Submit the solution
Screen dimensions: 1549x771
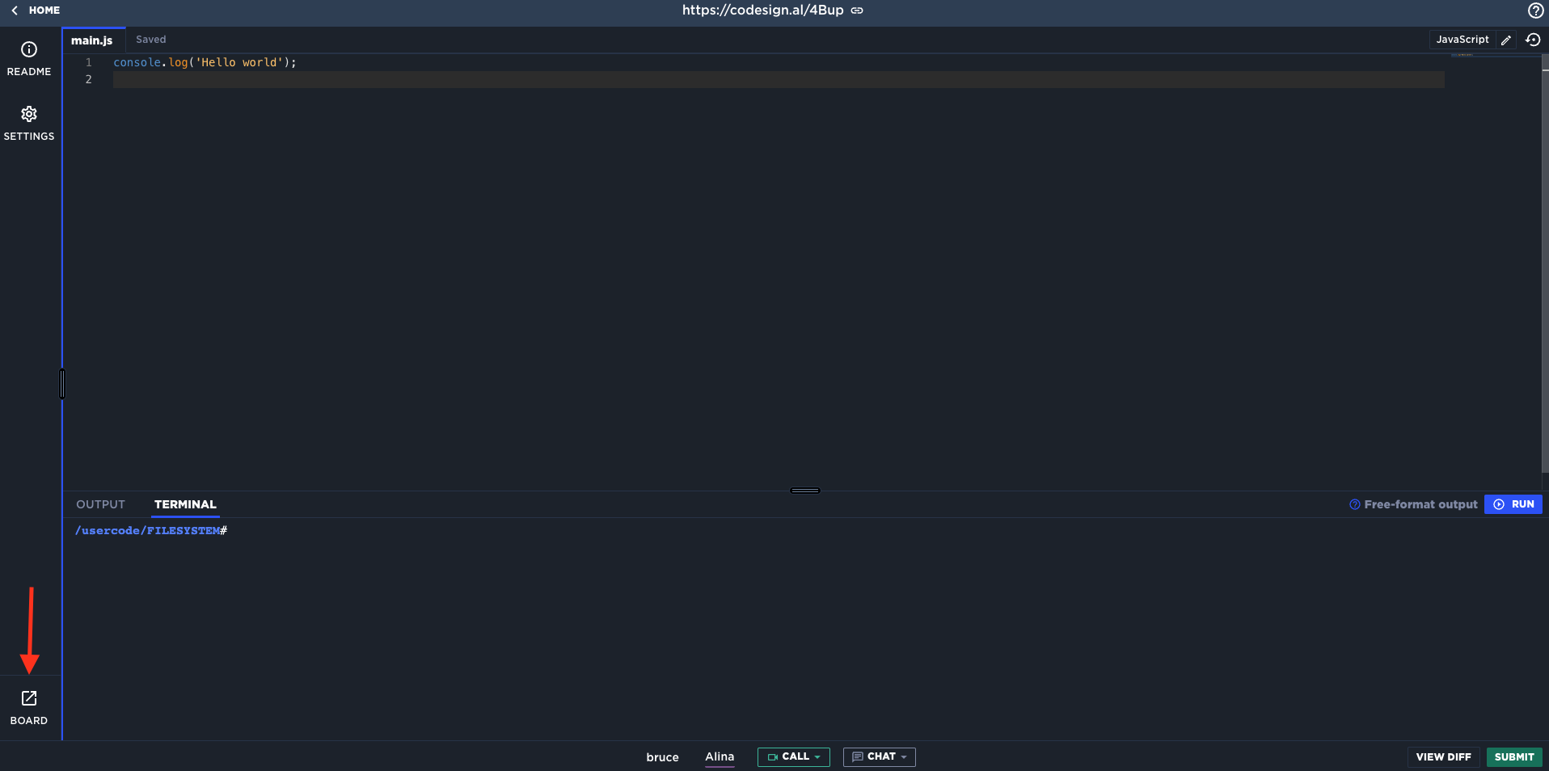[x=1513, y=756]
